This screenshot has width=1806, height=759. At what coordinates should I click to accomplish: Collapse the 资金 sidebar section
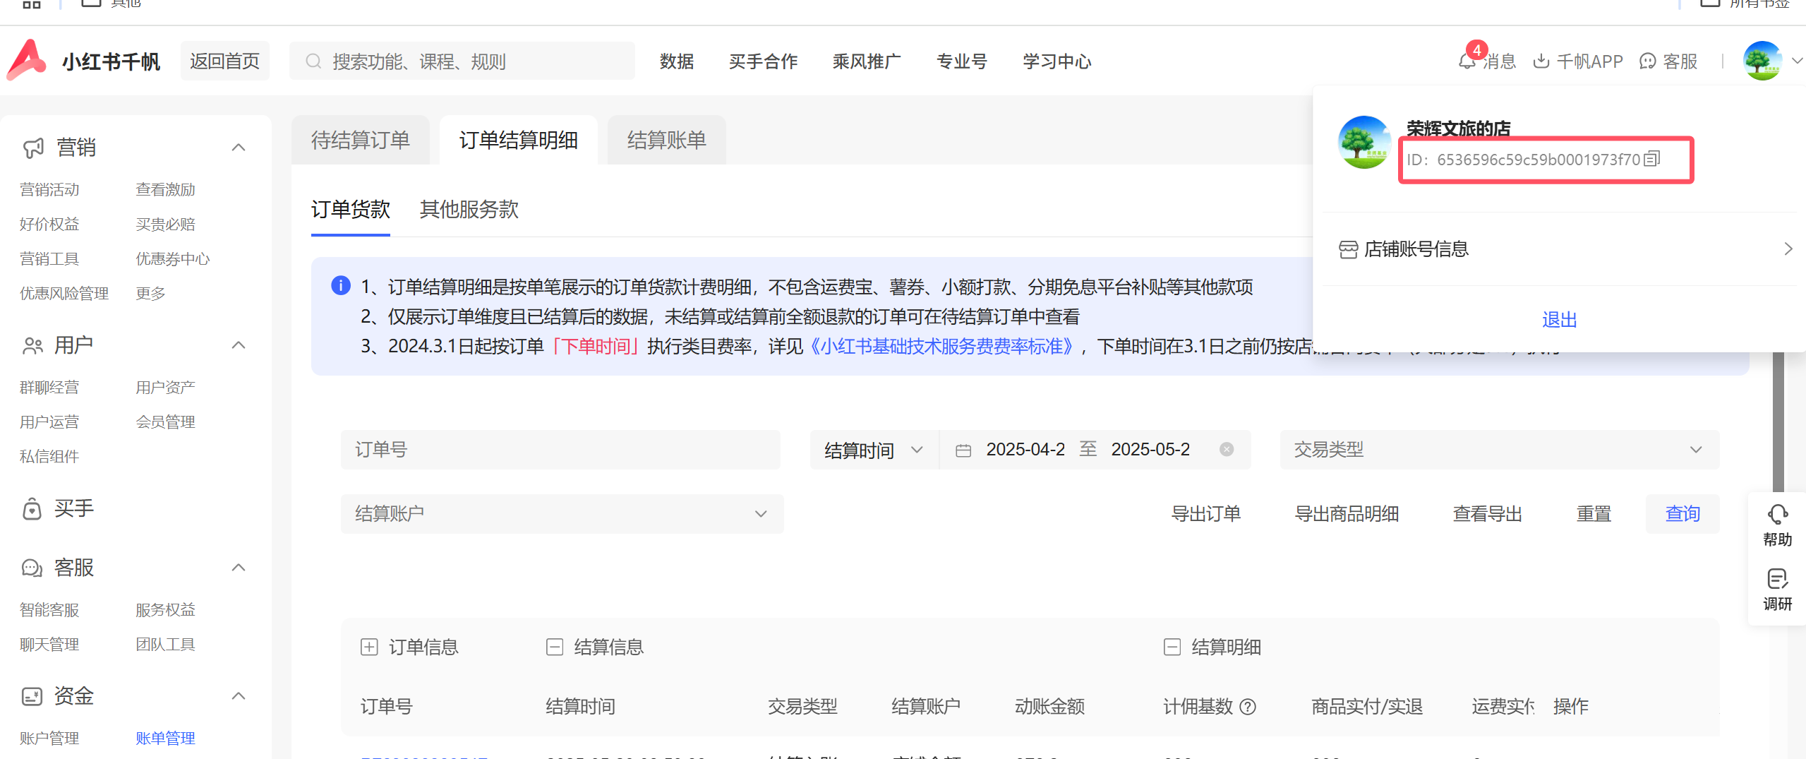pyautogui.click(x=239, y=695)
